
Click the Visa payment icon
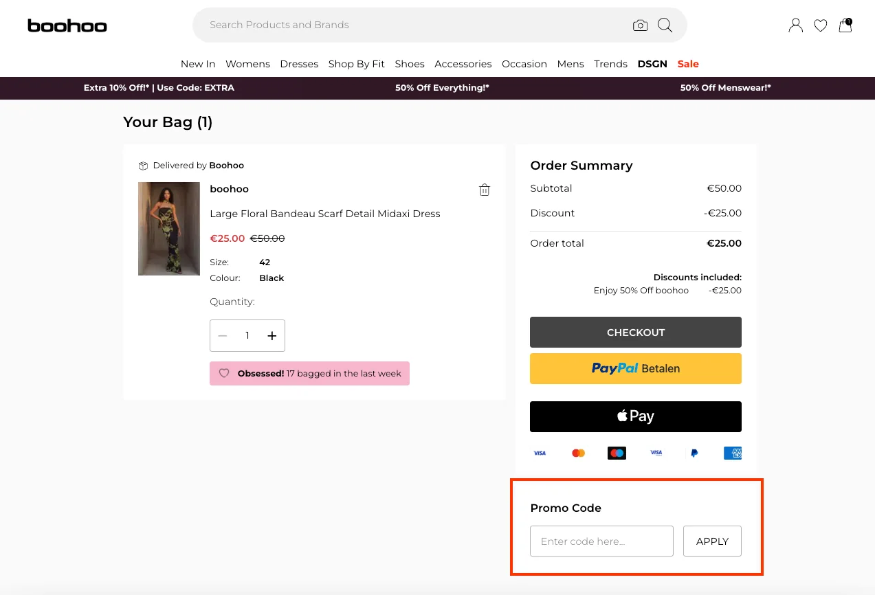pos(540,453)
